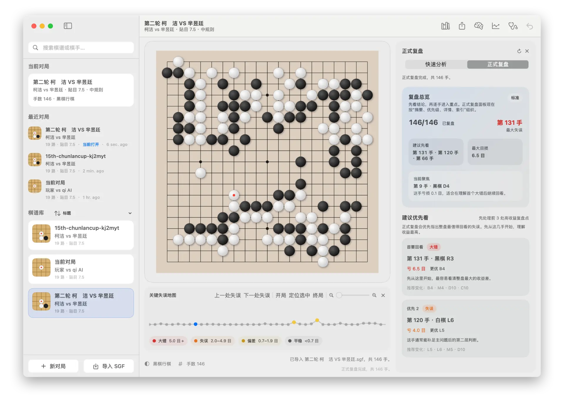Image resolution: width=564 pixels, height=408 pixels.
Task: Expand the 棋谱库 section chevron
Action: pos(130,213)
